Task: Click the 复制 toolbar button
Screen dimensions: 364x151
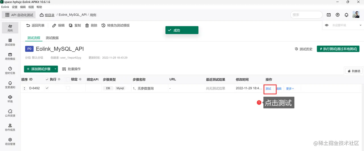Action: [x=75, y=25]
